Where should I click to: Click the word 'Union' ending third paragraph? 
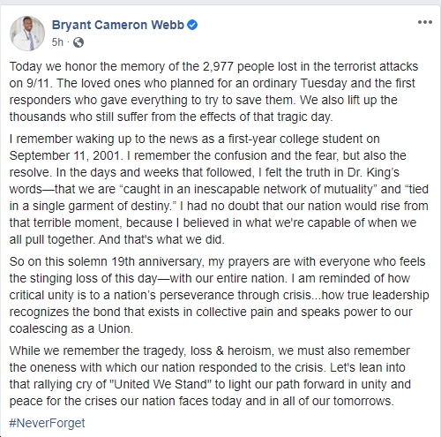[114, 328]
